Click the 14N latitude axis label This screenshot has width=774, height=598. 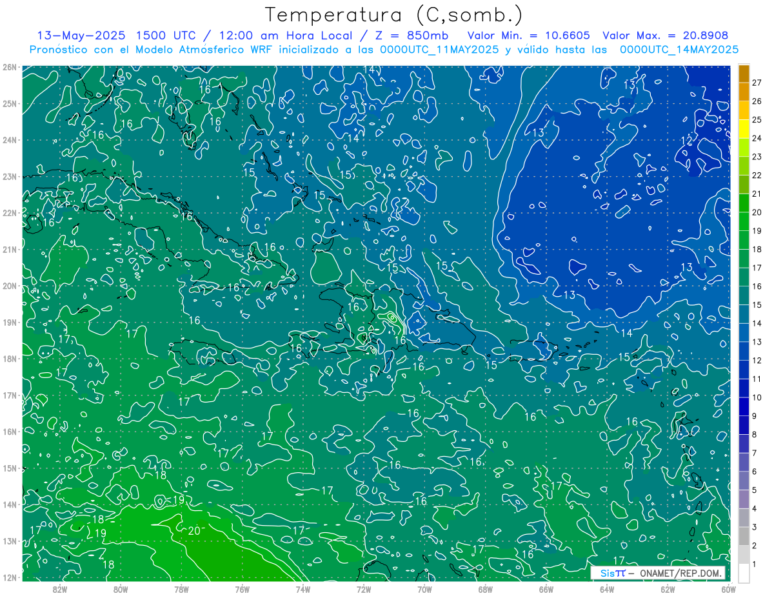[9, 504]
